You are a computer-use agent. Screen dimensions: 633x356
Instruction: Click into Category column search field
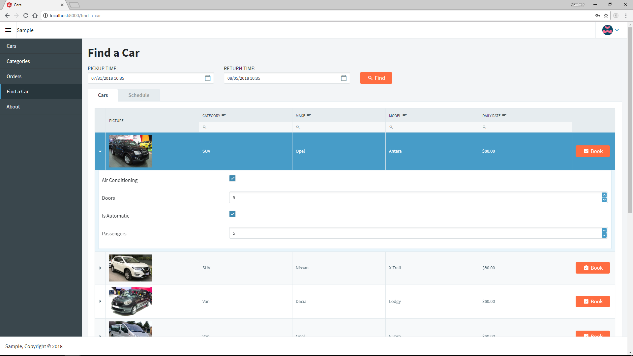tap(246, 127)
